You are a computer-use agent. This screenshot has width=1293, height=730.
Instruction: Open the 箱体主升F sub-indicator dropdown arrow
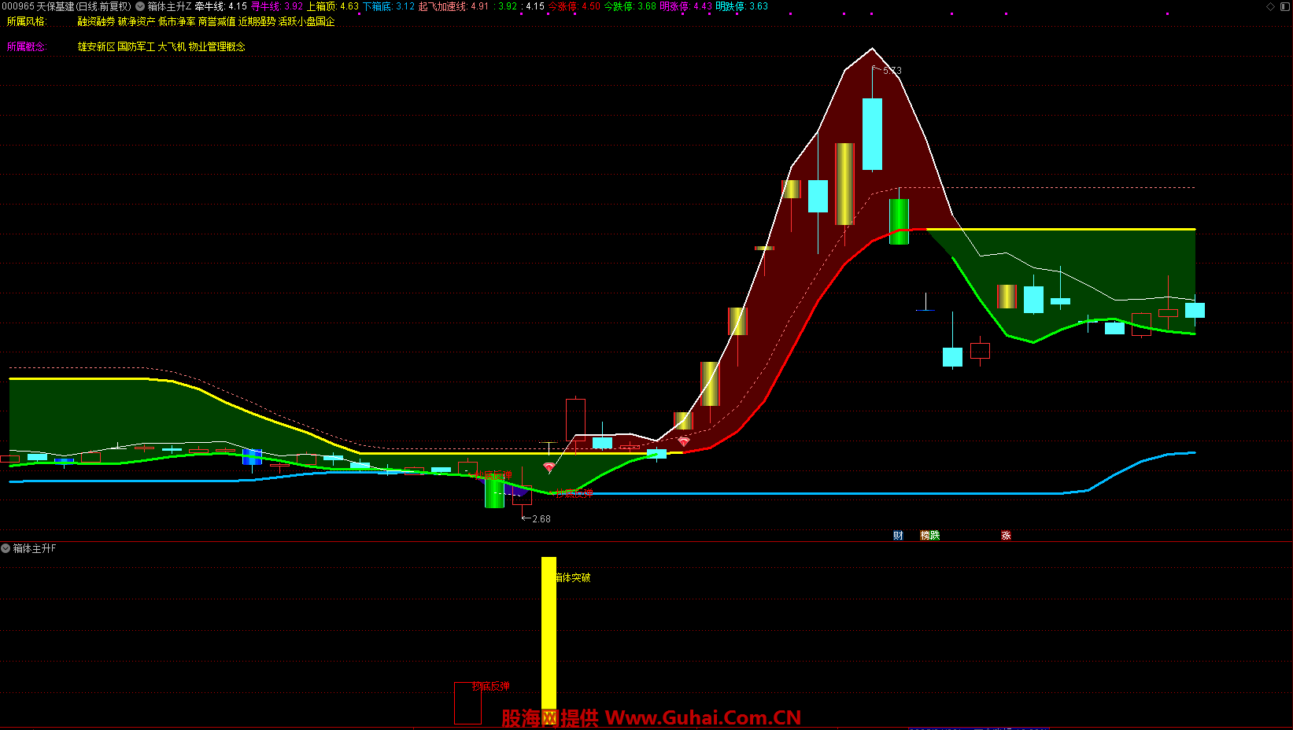6,548
